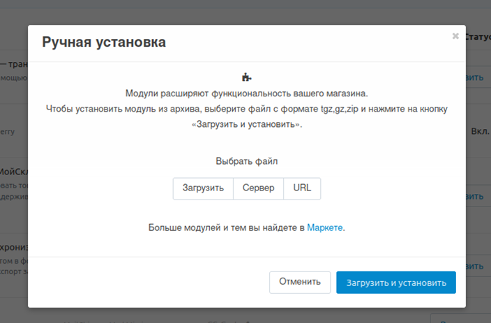Image resolution: width=491 pixels, height=323 pixels.
Task: Click text Модули расширяют функциональность вашего магазина
Action: coord(247,93)
